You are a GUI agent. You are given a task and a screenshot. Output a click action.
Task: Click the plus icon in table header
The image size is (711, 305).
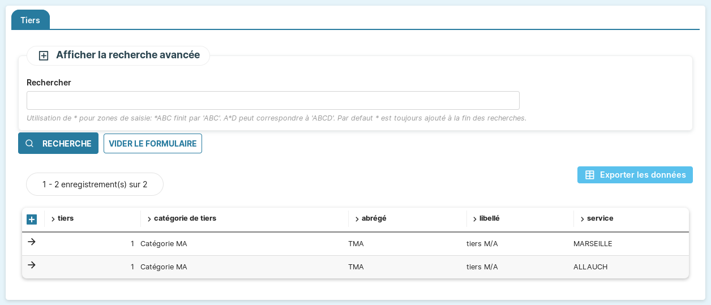click(x=32, y=219)
